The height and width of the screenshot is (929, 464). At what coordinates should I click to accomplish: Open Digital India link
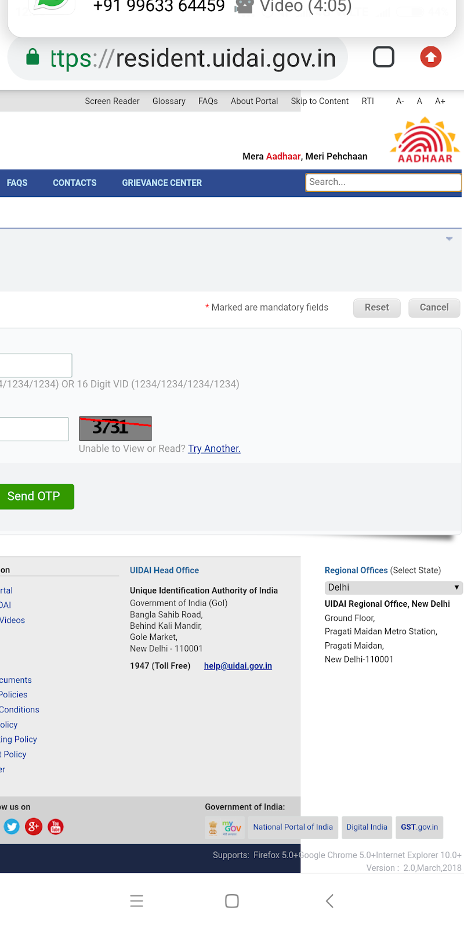pos(367,827)
